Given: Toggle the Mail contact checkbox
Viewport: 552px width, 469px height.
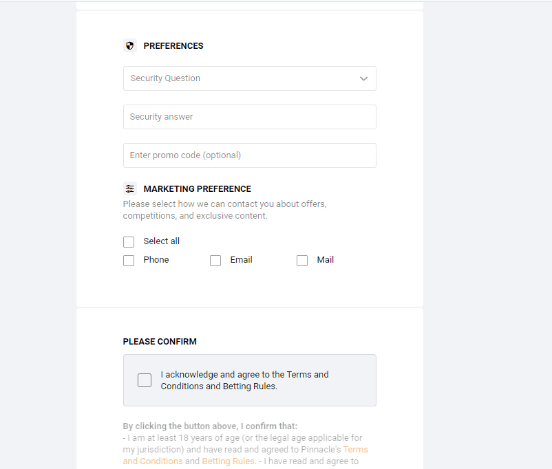Looking at the screenshot, I should [302, 261].
